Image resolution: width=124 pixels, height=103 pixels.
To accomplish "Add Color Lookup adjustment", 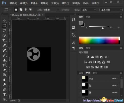I will (x=108, y=62).
